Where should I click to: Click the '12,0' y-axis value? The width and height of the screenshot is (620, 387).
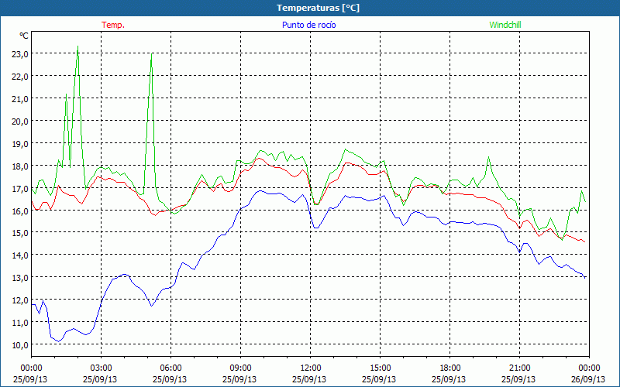[x=20, y=300]
